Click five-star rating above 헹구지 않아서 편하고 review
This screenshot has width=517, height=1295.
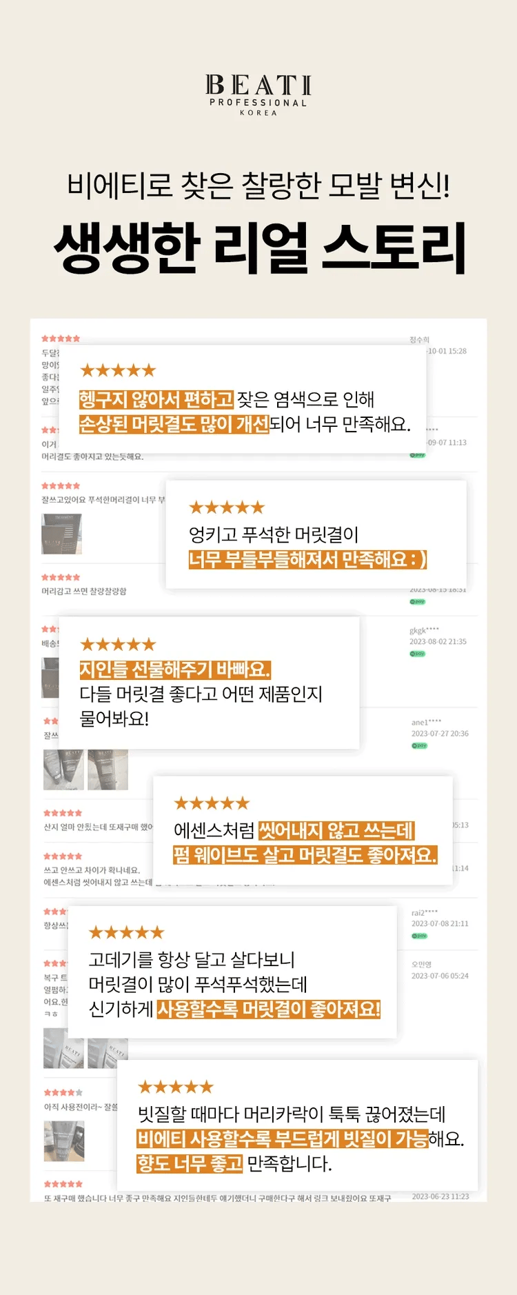coord(118,371)
